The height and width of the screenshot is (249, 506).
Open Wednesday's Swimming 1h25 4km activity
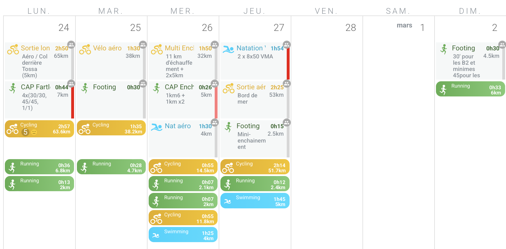(x=183, y=235)
